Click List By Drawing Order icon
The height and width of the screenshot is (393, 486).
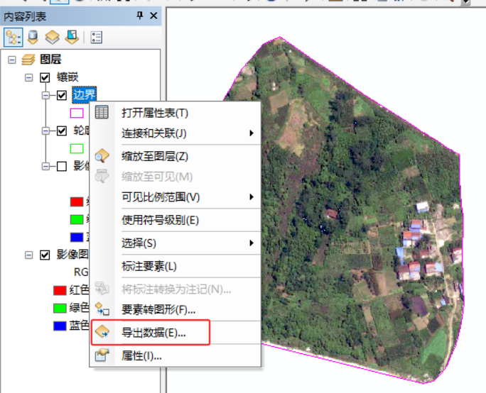tap(13, 38)
